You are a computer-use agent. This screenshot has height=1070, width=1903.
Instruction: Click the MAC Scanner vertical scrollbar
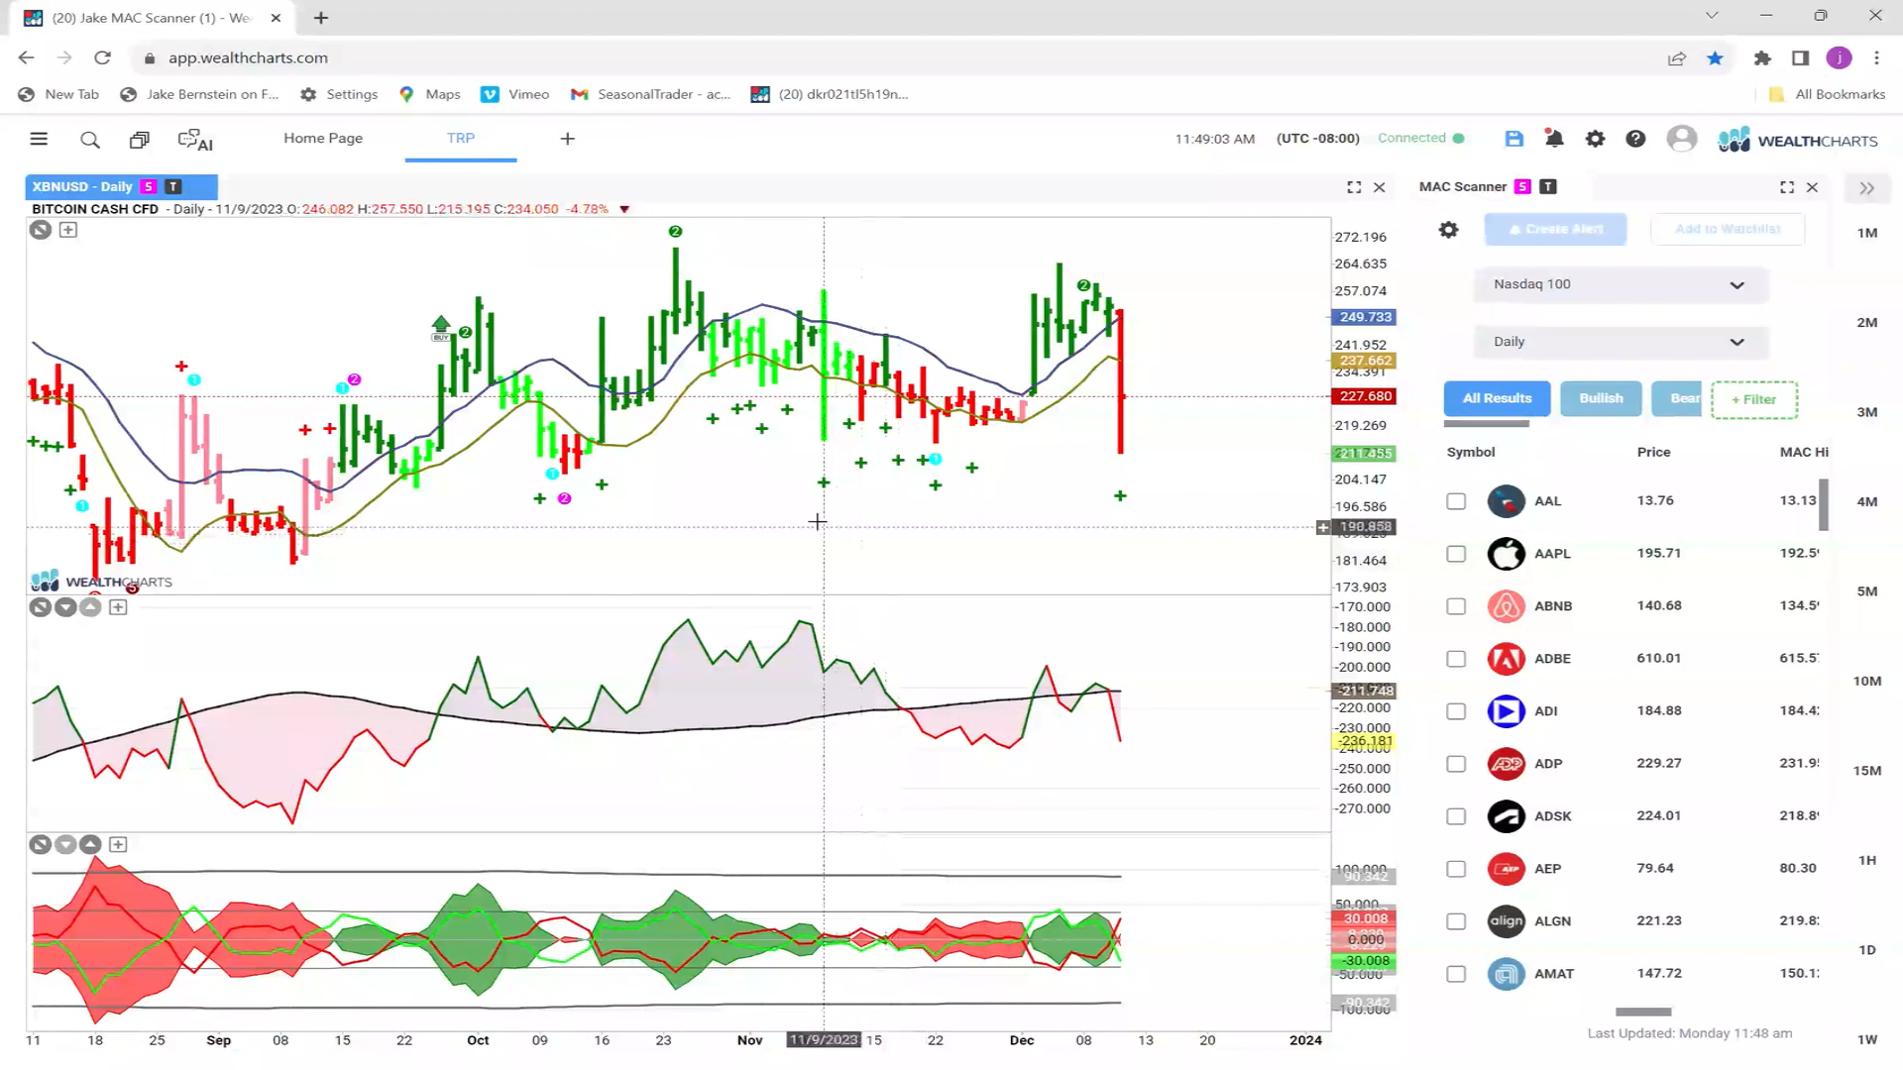point(1824,504)
